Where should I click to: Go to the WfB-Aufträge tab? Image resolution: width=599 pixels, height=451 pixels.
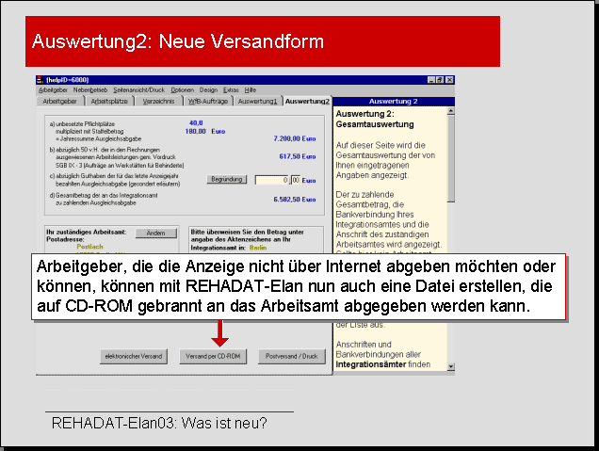205,101
